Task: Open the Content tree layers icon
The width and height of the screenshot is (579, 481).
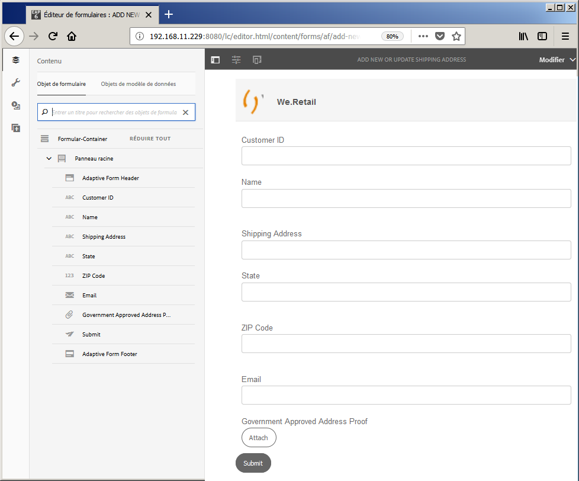Action: click(x=15, y=60)
